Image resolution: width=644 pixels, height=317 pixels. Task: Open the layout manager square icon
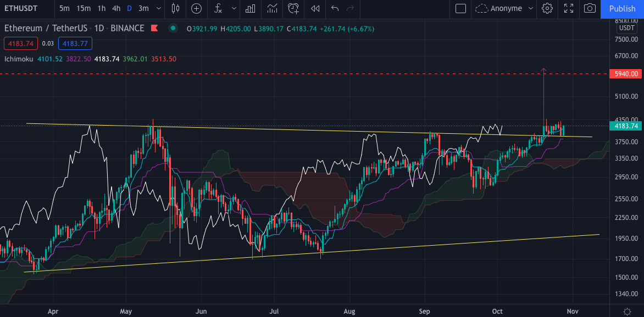[460, 9]
